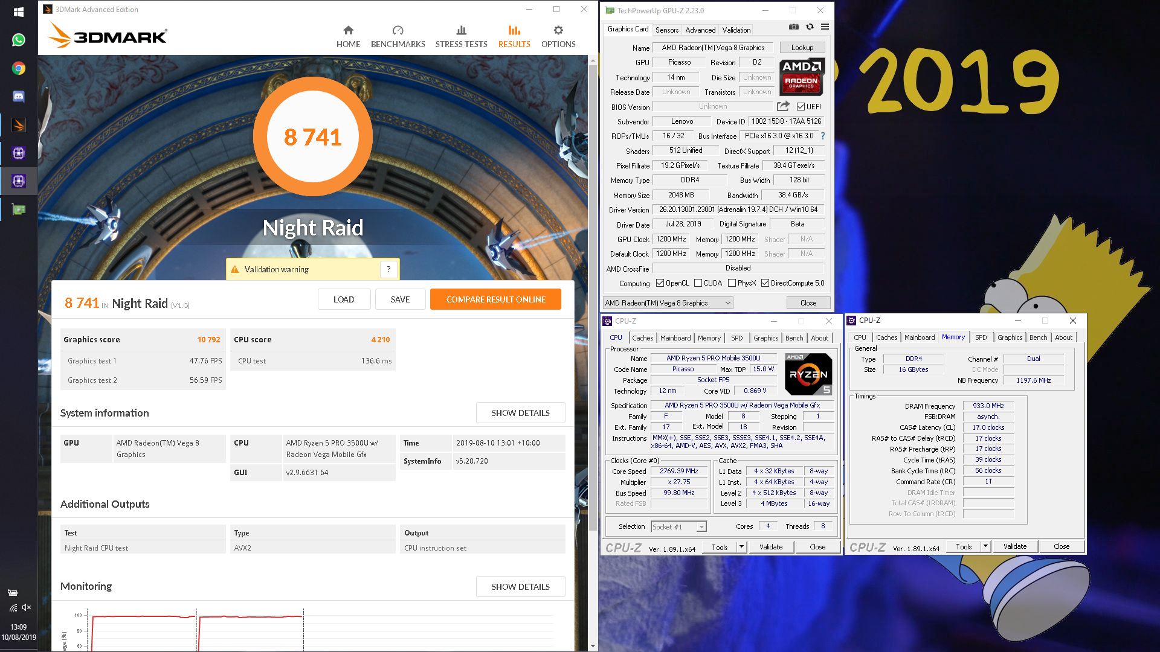1160x652 pixels.
Task: Toggle the CUDA checkbox
Action: point(698,283)
